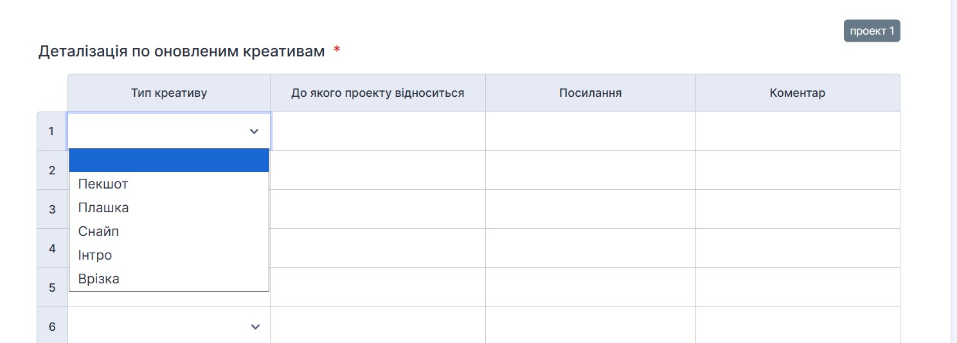Click the Посилання column header
The image size is (957, 343).
[590, 93]
